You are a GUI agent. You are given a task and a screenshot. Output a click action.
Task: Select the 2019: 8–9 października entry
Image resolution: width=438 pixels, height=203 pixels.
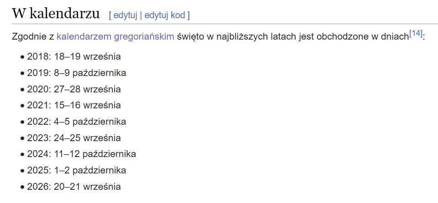click(77, 73)
